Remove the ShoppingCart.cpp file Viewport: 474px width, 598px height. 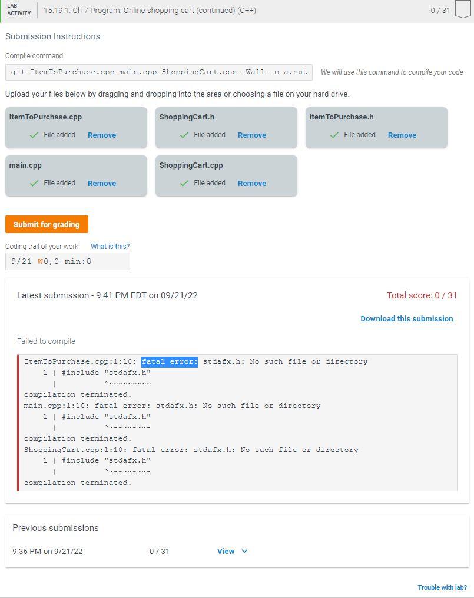coord(251,183)
